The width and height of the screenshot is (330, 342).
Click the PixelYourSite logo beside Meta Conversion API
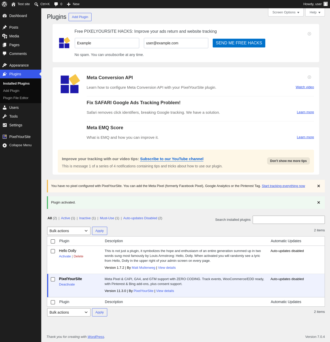click(x=70, y=84)
